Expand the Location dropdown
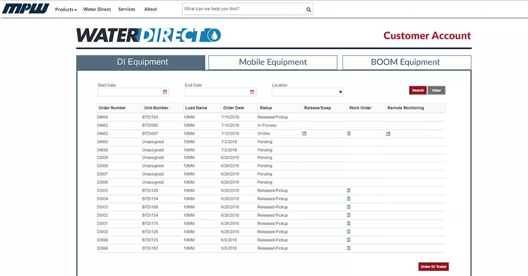The image size is (528, 276). click(x=308, y=92)
